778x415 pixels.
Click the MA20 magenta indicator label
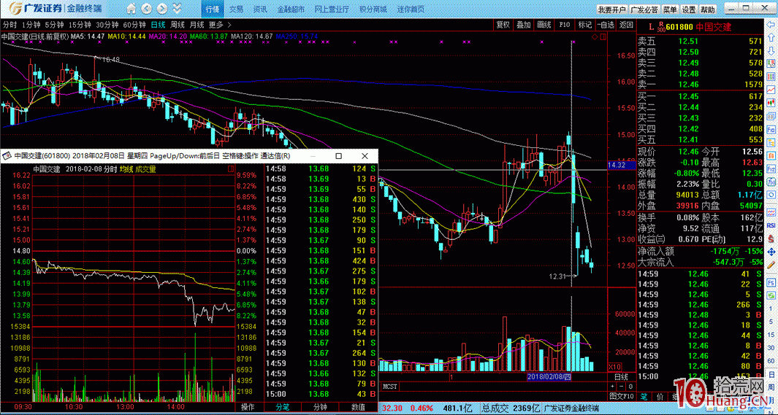click(169, 36)
